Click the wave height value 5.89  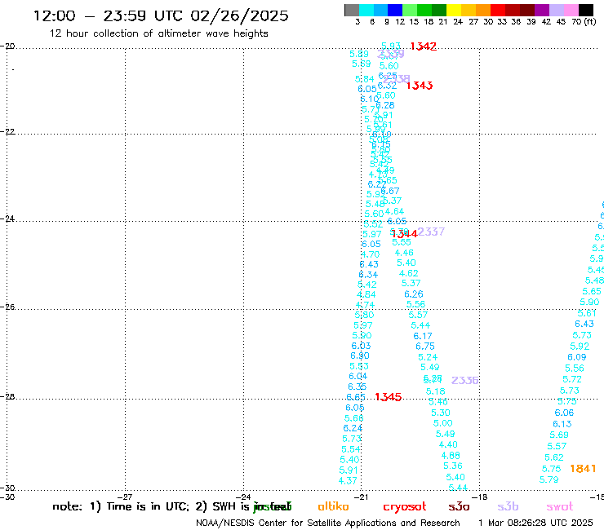[358, 54]
